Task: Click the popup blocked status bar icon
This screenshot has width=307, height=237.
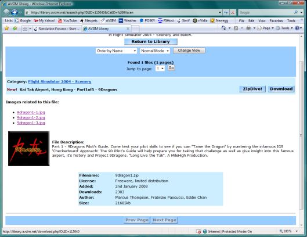Action: tap(198, 232)
